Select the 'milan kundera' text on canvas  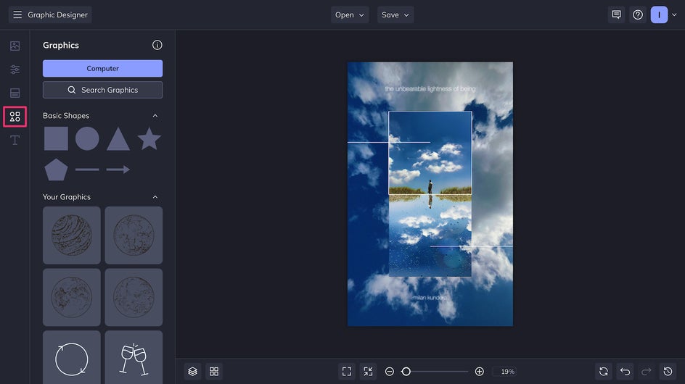point(430,298)
